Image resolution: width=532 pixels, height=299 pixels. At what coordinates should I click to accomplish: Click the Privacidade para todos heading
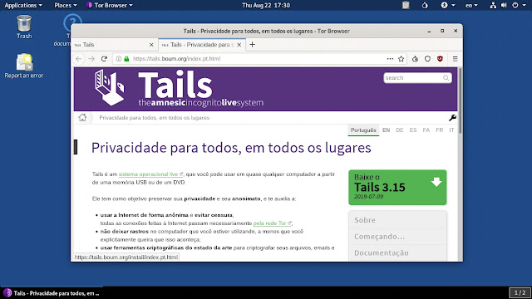click(x=231, y=148)
